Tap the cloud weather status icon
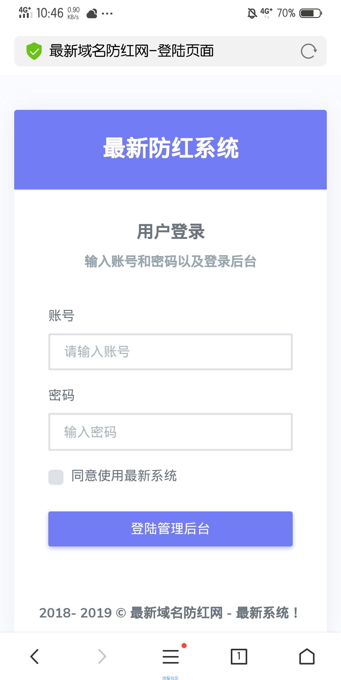The width and height of the screenshot is (341, 680). [x=92, y=14]
